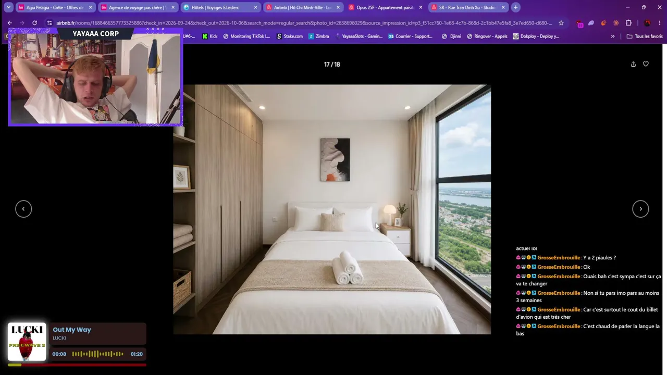Image resolution: width=667 pixels, height=375 pixels.
Task: Open the Monitoring TikTok bookmark
Action: tap(246, 36)
